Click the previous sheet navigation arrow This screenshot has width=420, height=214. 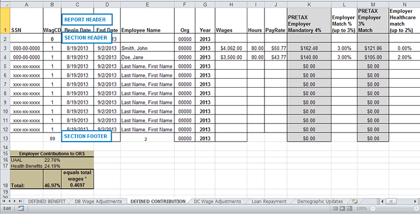coord(9,201)
